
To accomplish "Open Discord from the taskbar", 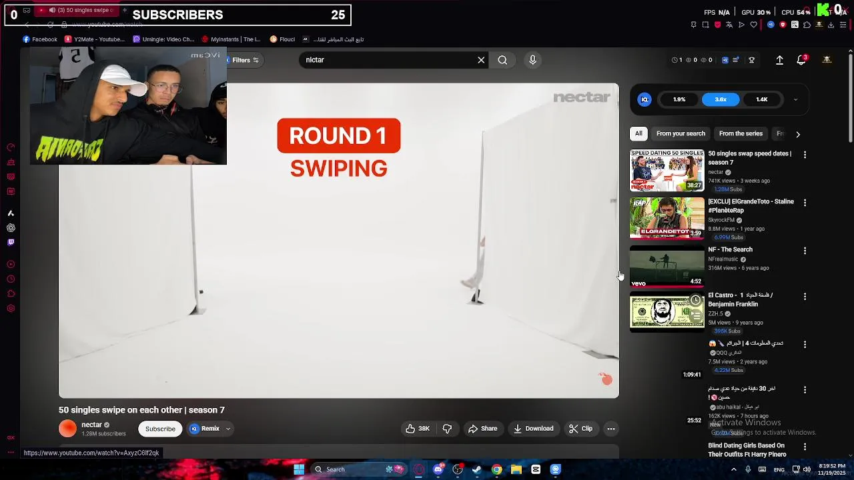I will [x=438, y=469].
